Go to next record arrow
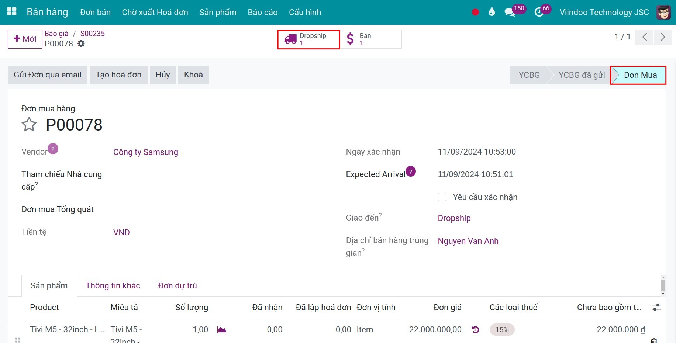This screenshot has height=343, width=676. 663,37
